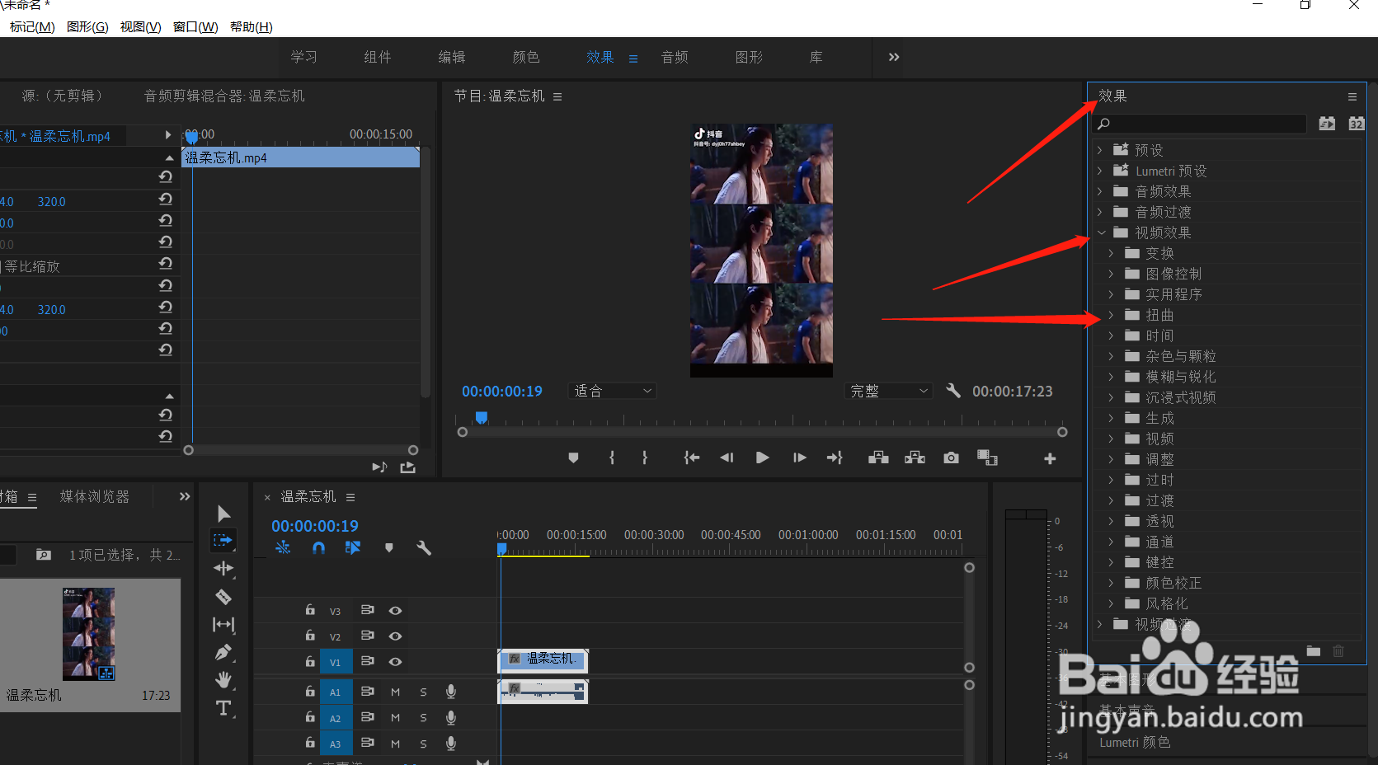Screen dimensions: 1378x765
Task: Select the Track Select Forward tool
Action: pyautogui.click(x=223, y=541)
